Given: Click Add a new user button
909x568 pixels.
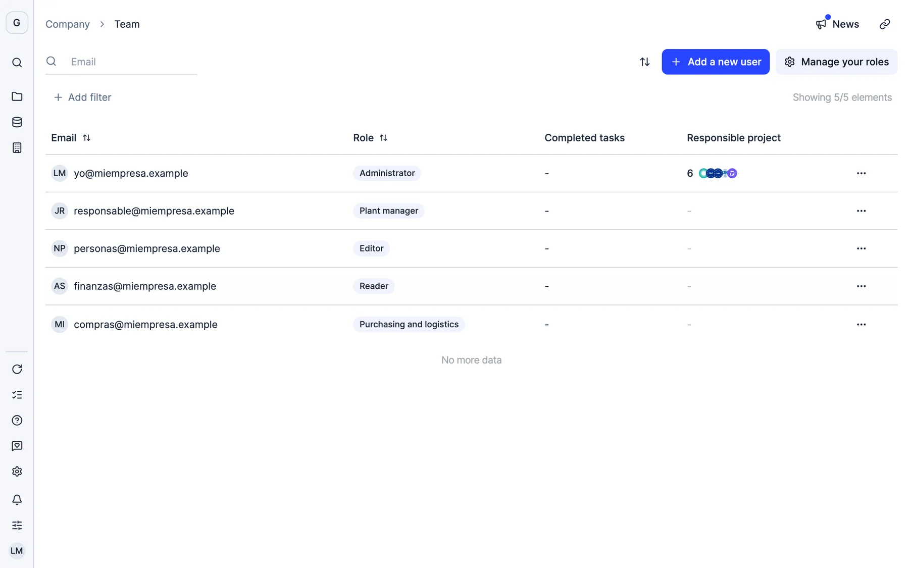Looking at the screenshot, I should click(x=716, y=62).
